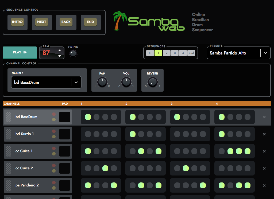This screenshot has height=199, width=274.
Task: Toggle the yellow dot on cc Cuica 2
Action: click(54, 171)
